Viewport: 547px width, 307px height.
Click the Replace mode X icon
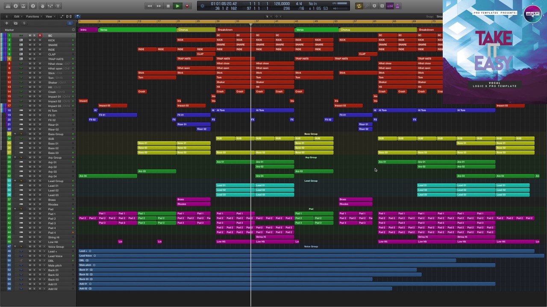tap(374, 6)
